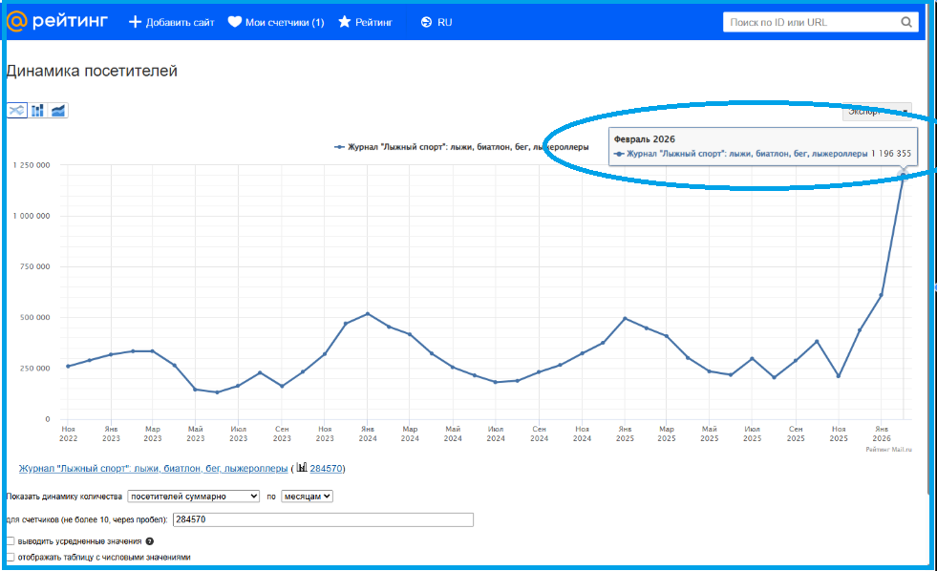Open Мои счетчики in top menu
The image size is (937, 571).
coord(275,23)
